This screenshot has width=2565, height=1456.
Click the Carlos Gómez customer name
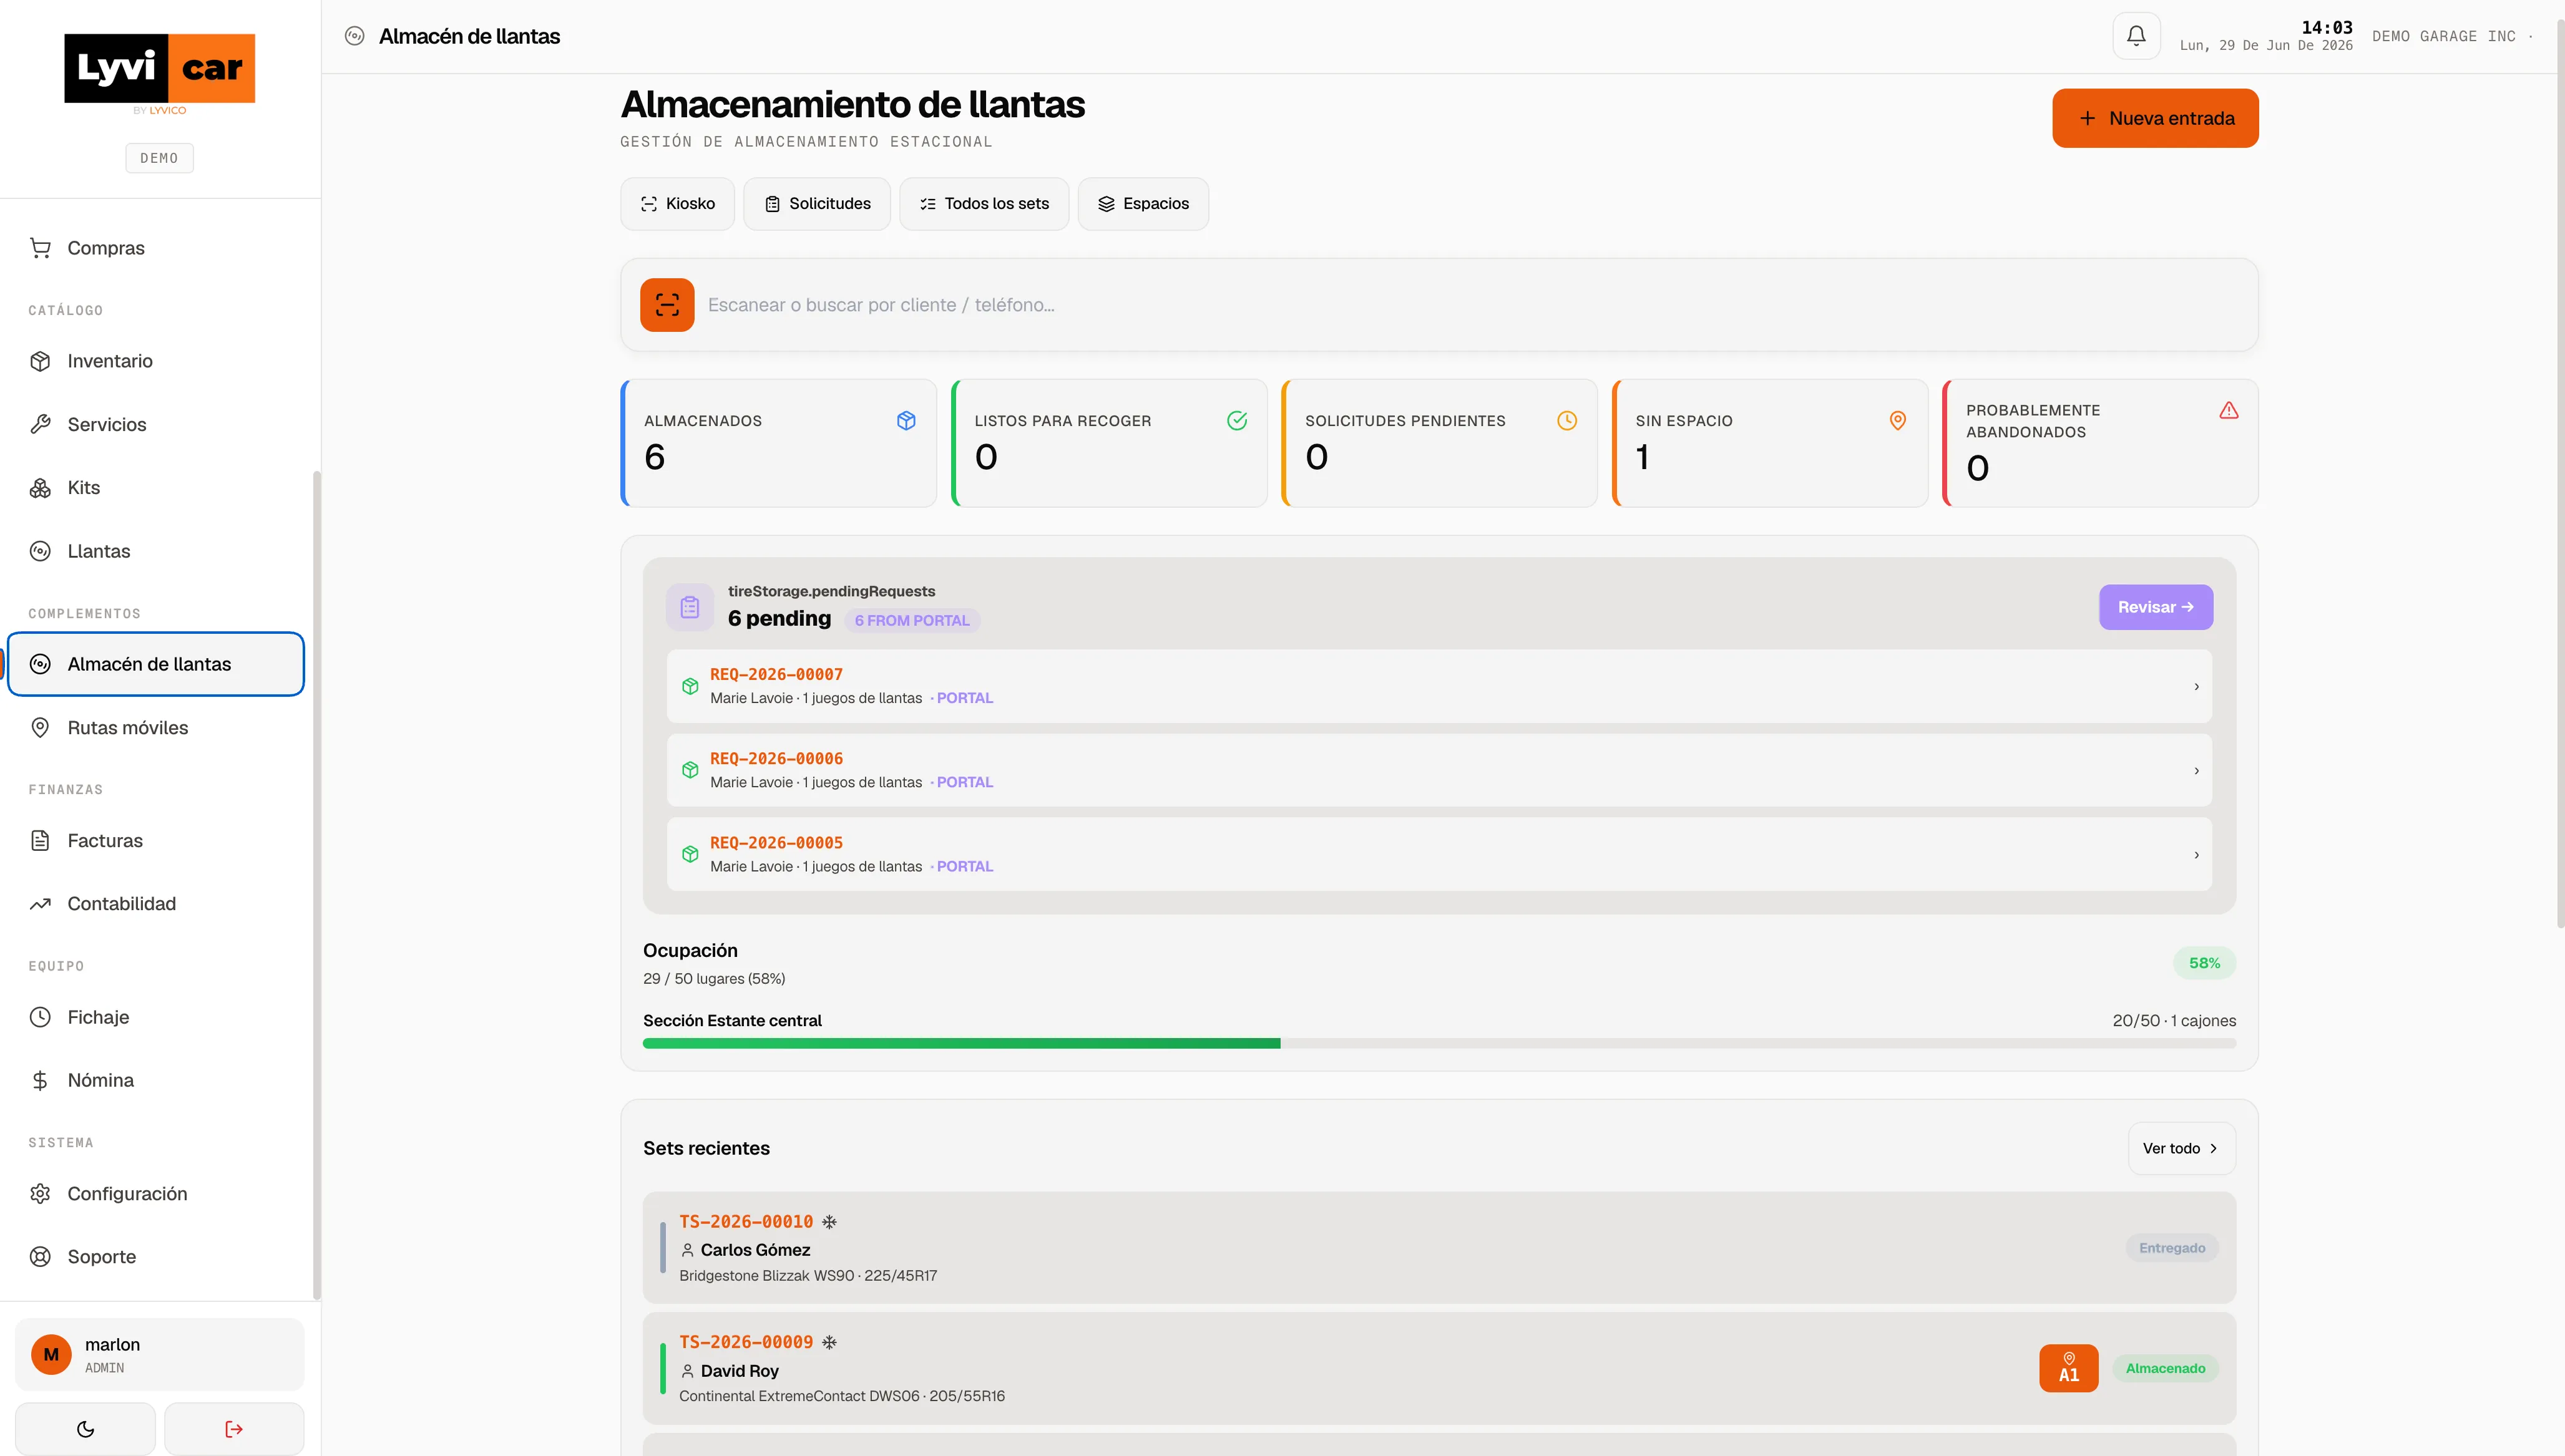coord(755,1250)
